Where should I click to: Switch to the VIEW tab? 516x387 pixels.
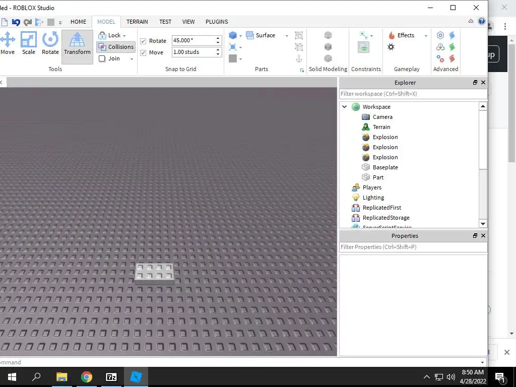(188, 22)
